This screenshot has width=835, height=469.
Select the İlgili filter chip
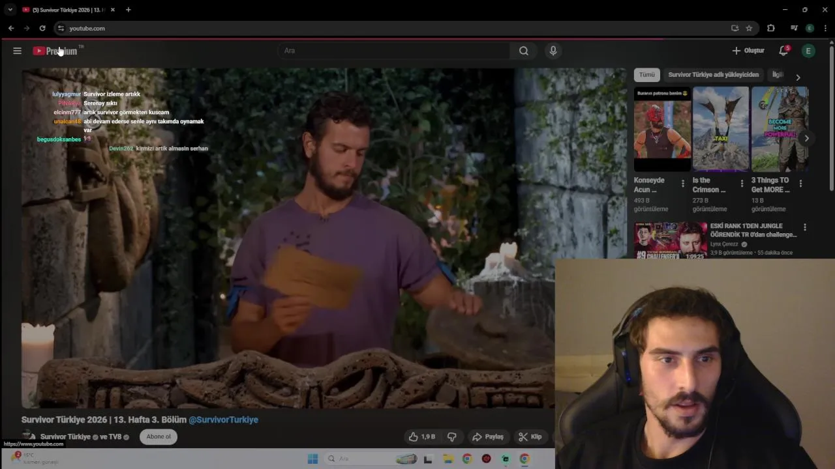778,75
